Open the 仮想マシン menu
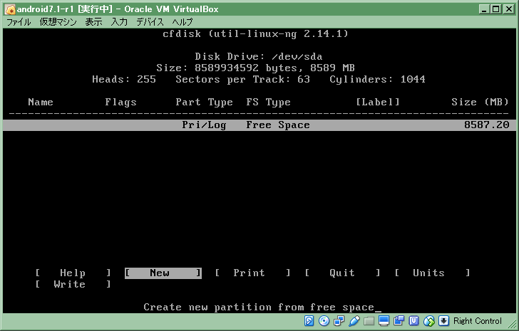Viewport: 519px width, 331px height. 58,22
